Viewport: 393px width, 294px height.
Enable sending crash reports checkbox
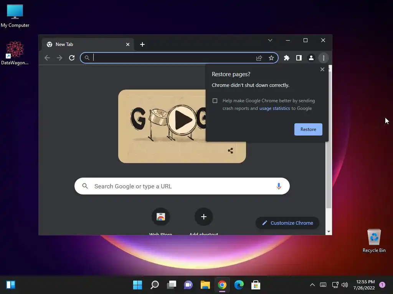(x=215, y=101)
